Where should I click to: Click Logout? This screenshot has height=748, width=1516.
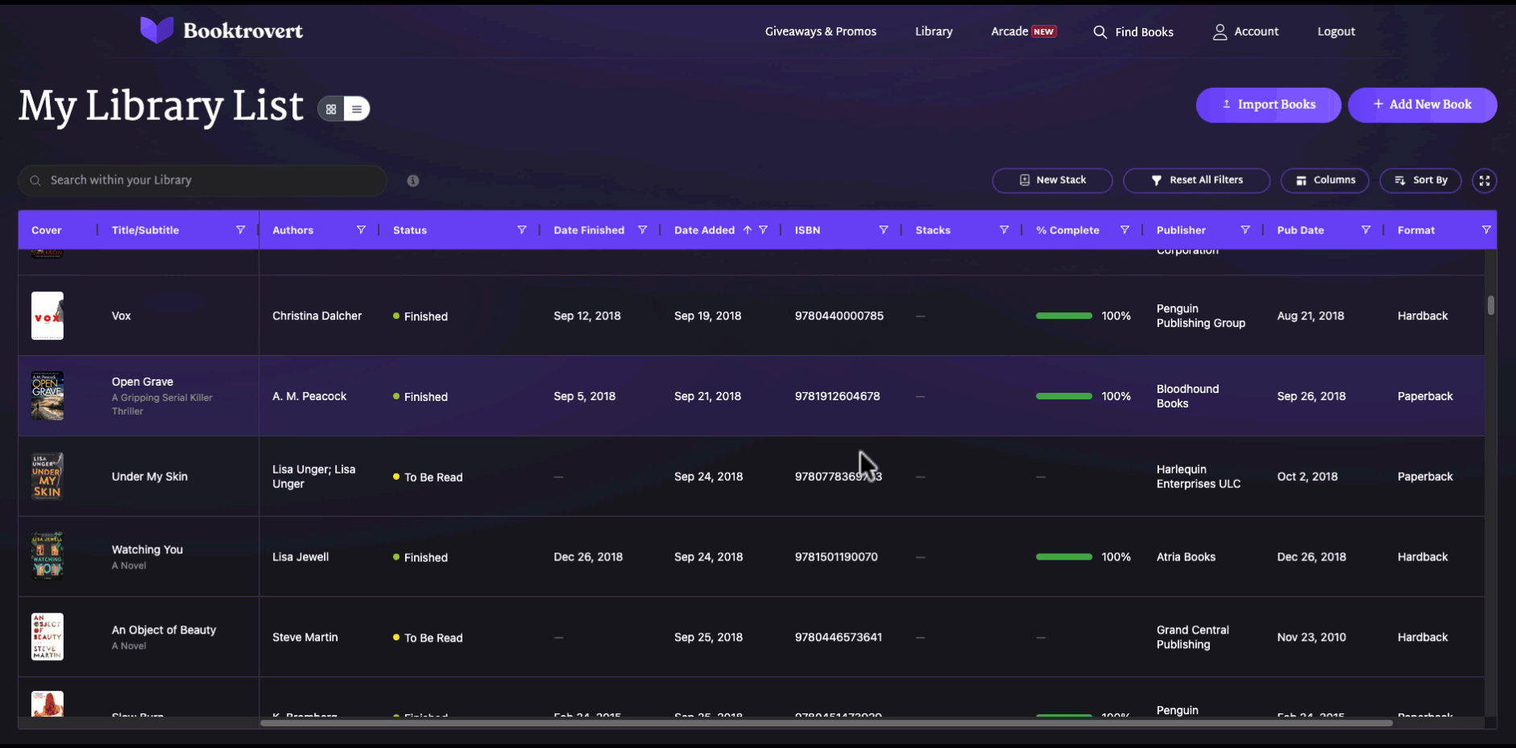coord(1336,31)
